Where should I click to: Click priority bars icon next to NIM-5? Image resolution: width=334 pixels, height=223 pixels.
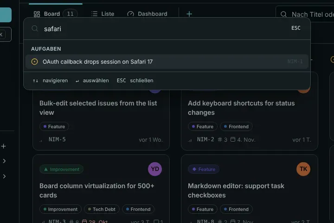(x=41, y=140)
